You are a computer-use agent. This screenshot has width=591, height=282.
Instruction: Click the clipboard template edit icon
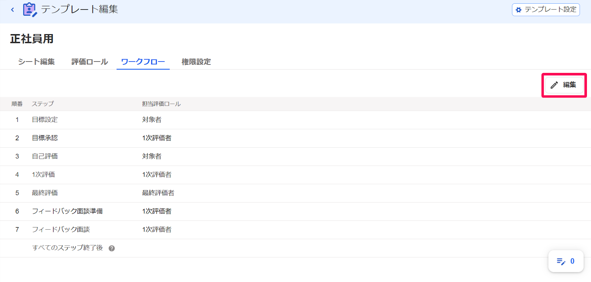(30, 10)
